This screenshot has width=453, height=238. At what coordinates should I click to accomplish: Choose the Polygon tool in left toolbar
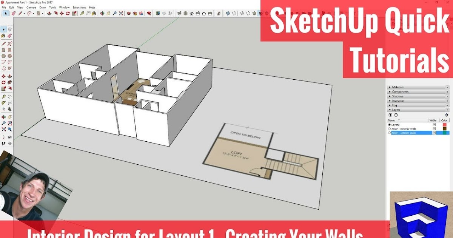tap(9, 56)
